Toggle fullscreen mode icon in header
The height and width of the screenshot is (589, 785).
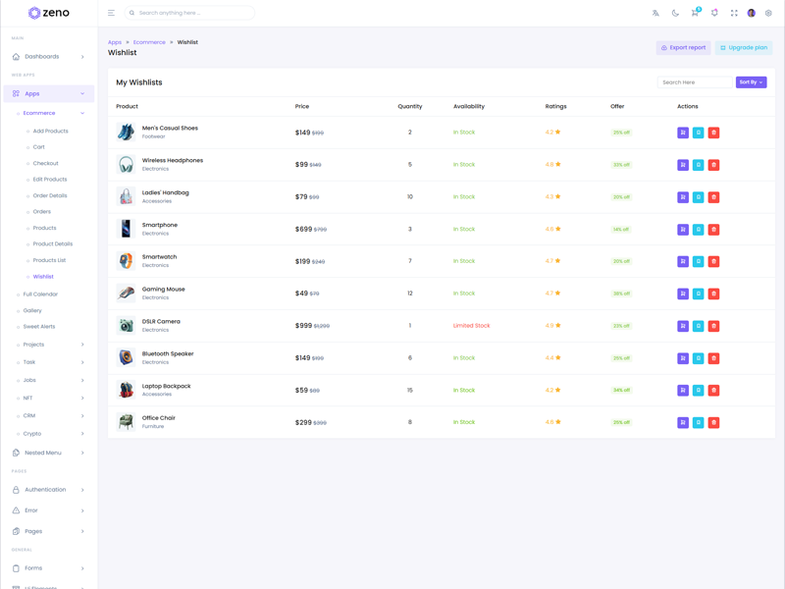tap(734, 13)
